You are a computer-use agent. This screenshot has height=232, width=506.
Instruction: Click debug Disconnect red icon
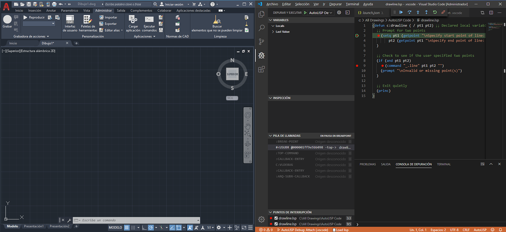443,12
